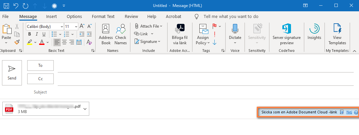The width and height of the screenshot is (359, 135).
Task: Open the Signature dropdown
Action: [147, 42]
